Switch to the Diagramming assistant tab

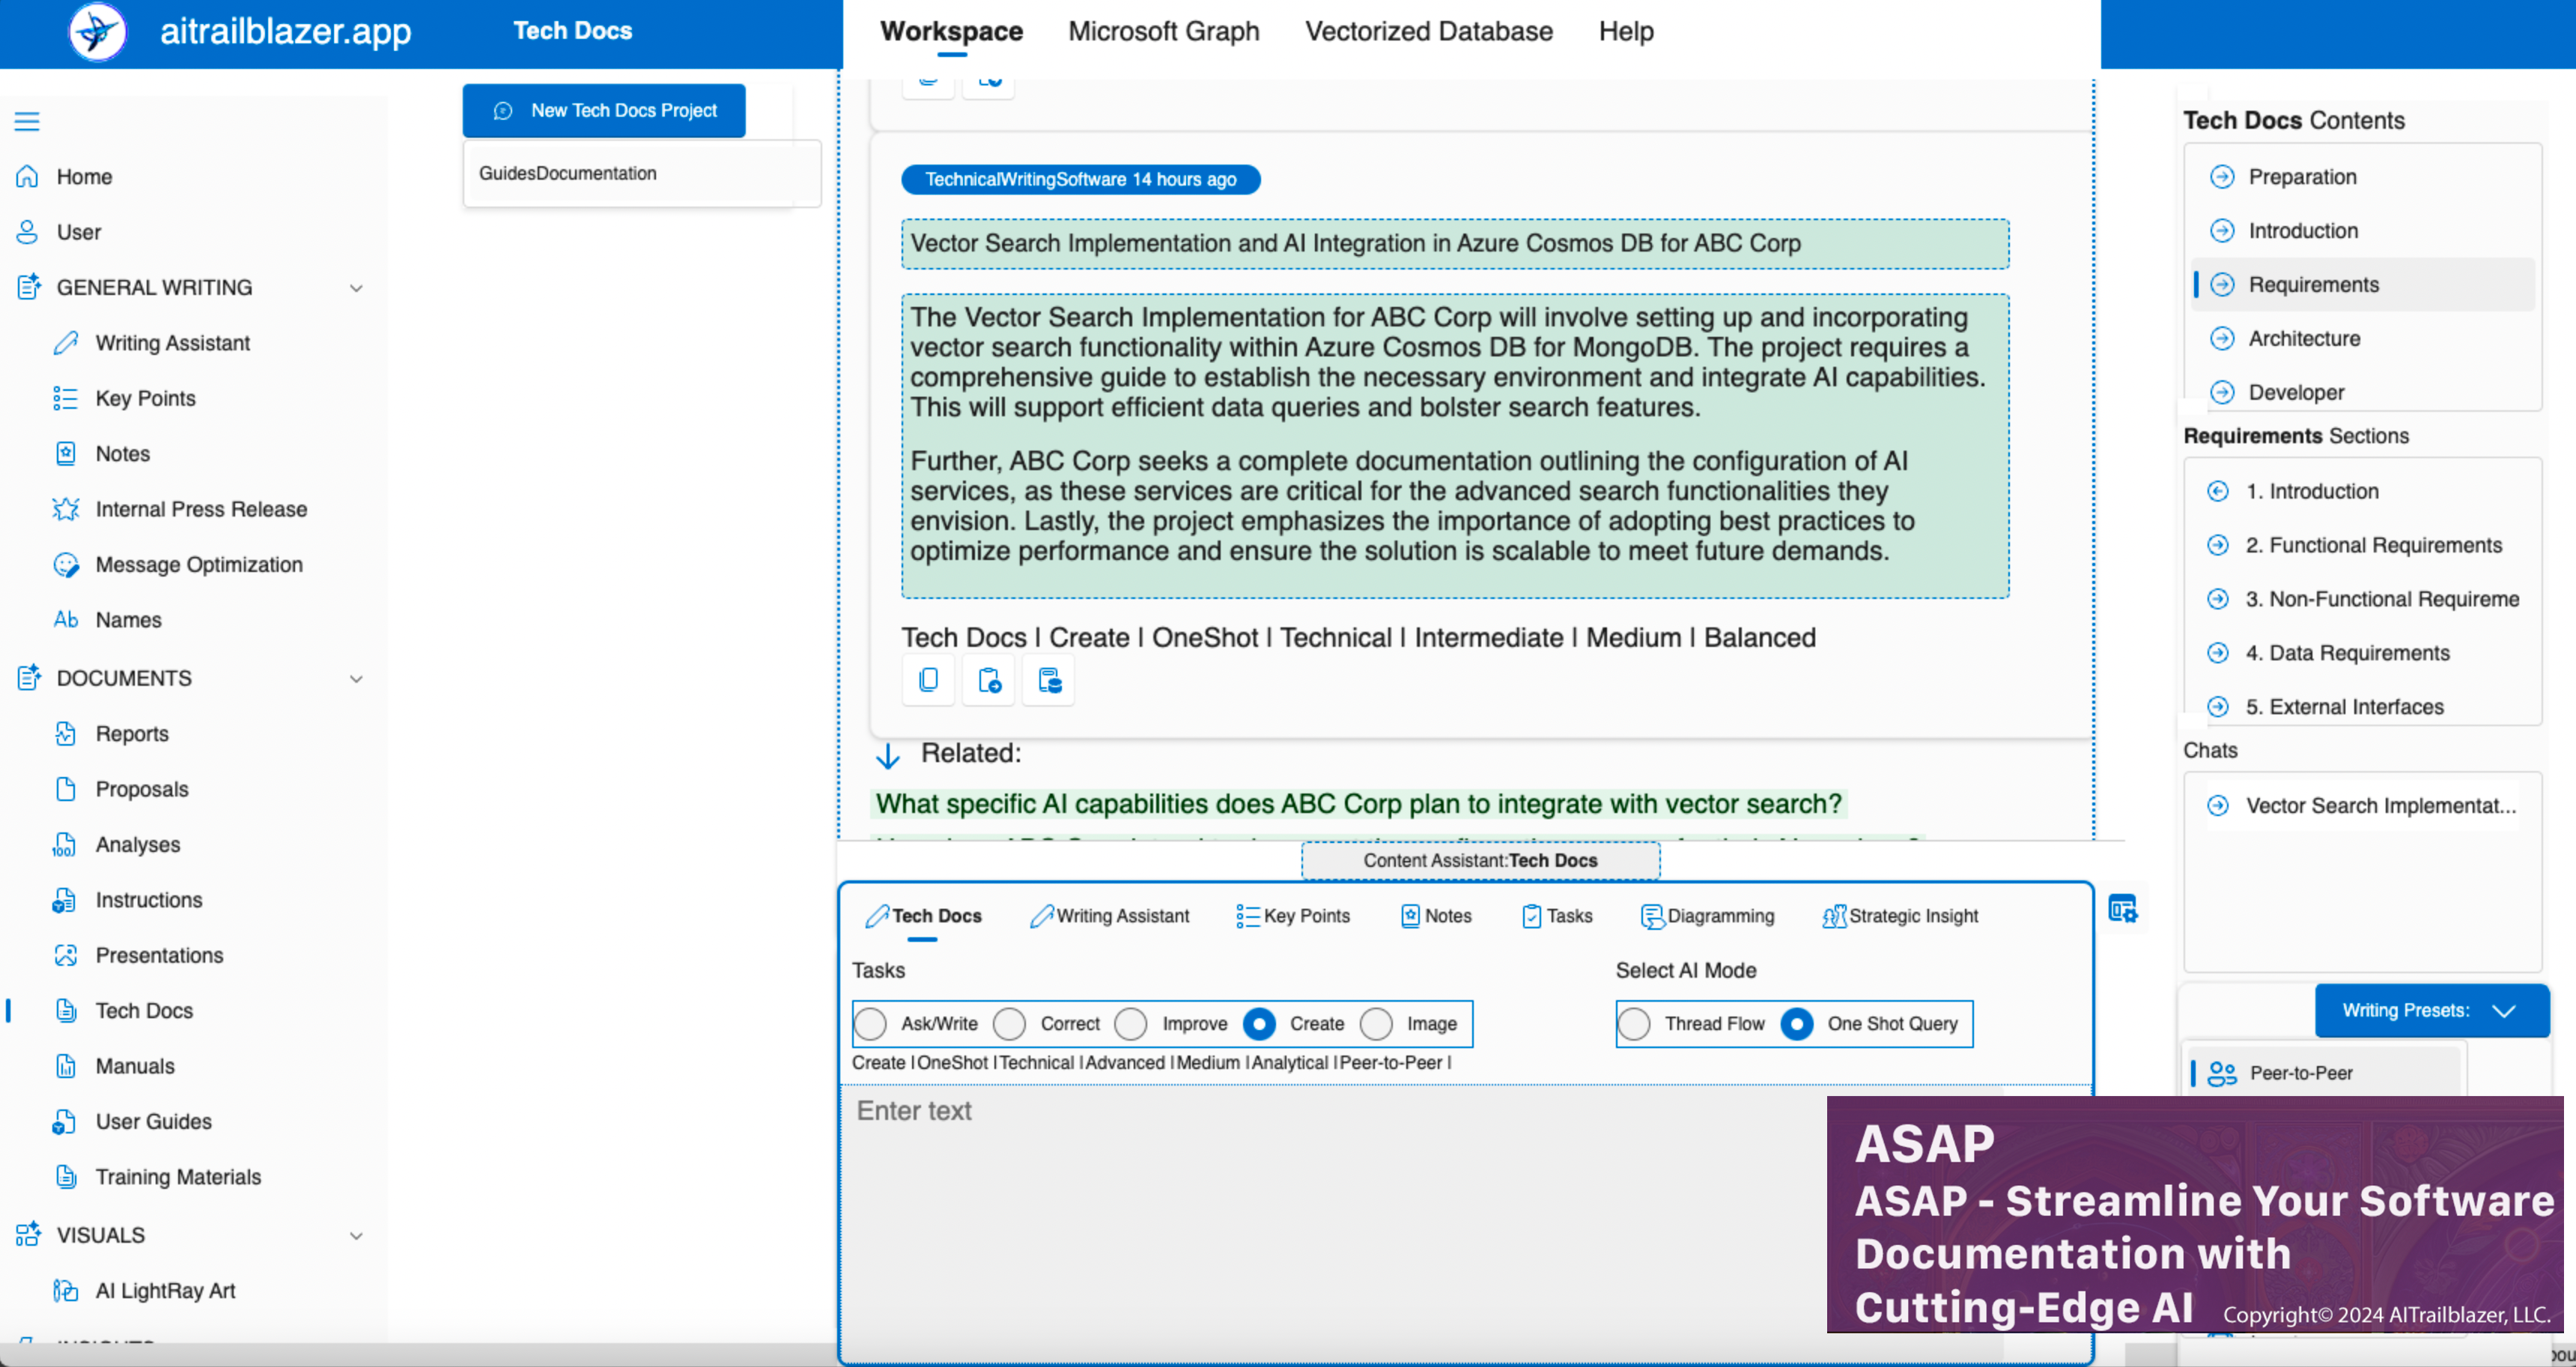pos(1708,916)
